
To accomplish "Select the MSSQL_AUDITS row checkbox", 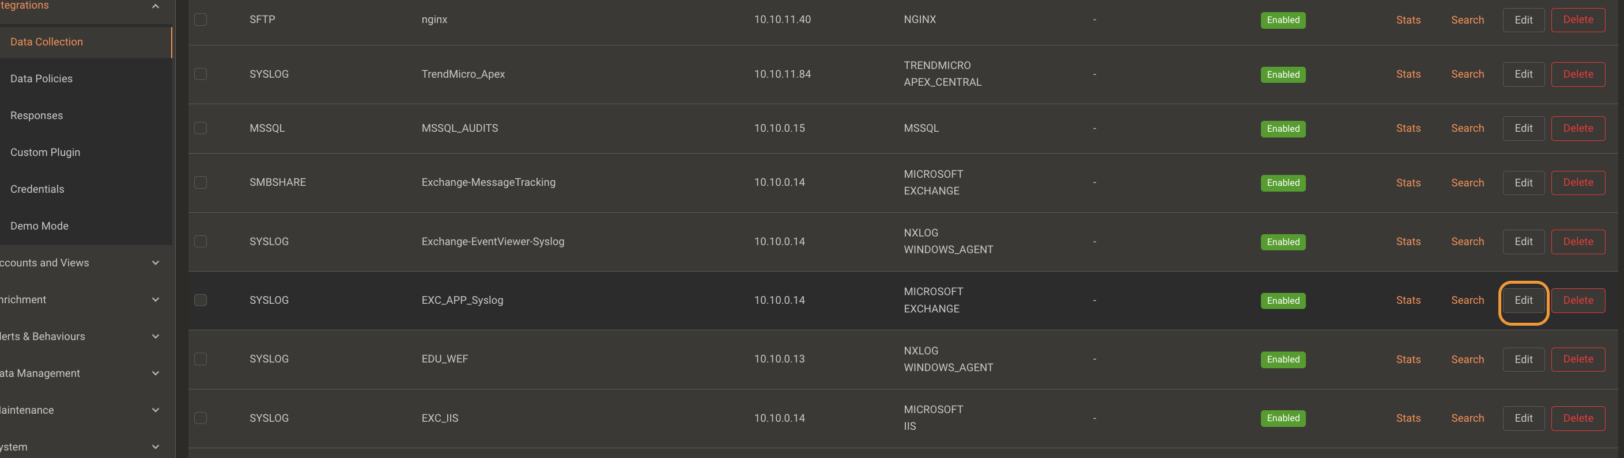I will click(x=201, y=128).
